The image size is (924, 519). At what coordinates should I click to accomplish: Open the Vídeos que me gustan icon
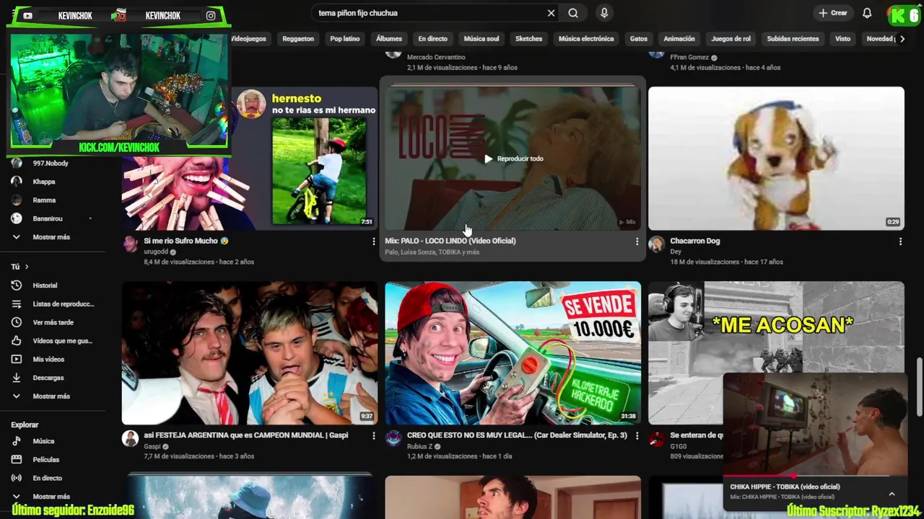[17, 341]
